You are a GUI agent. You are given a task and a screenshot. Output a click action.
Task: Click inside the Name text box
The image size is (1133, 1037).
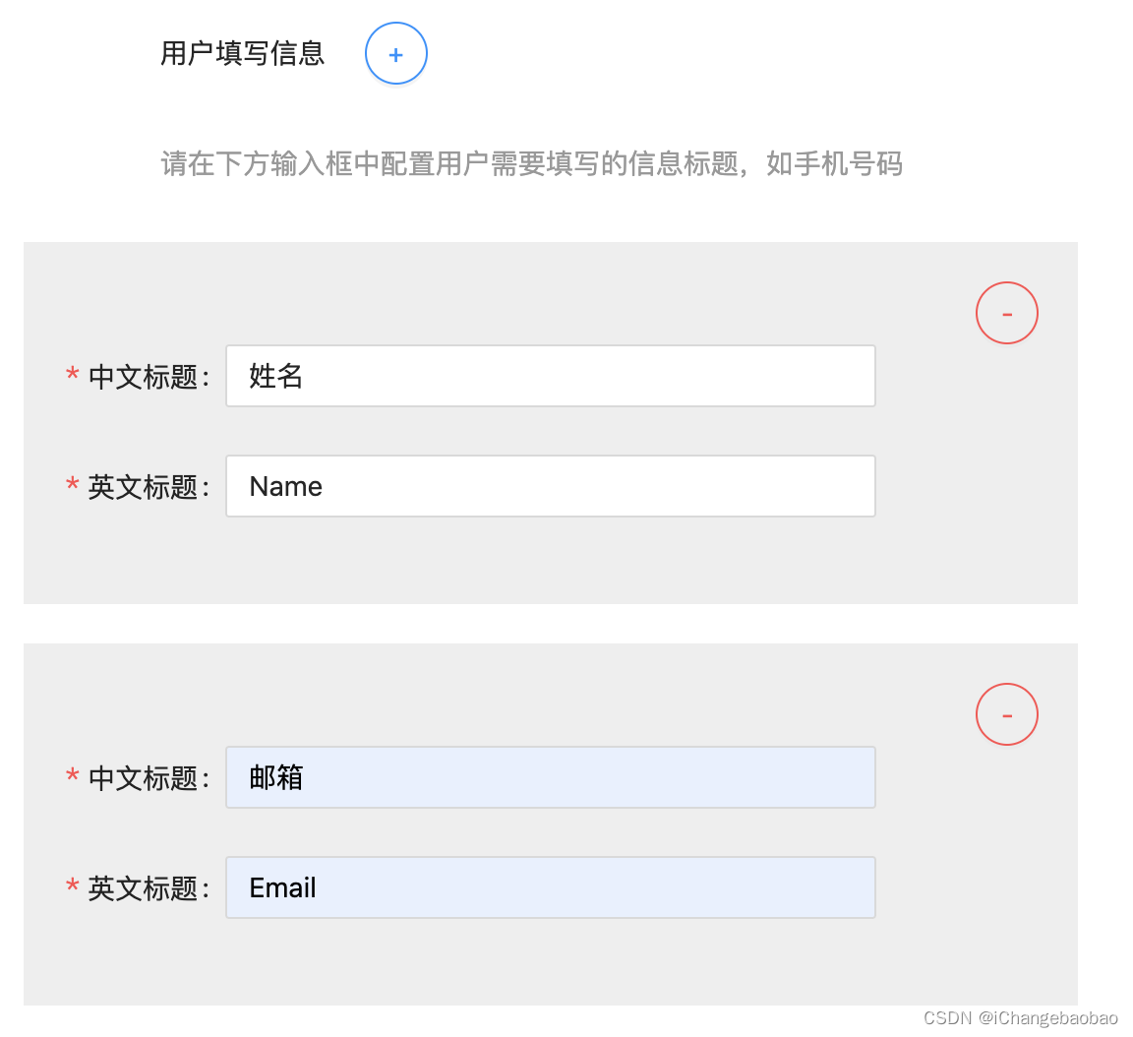coord(551,486)
